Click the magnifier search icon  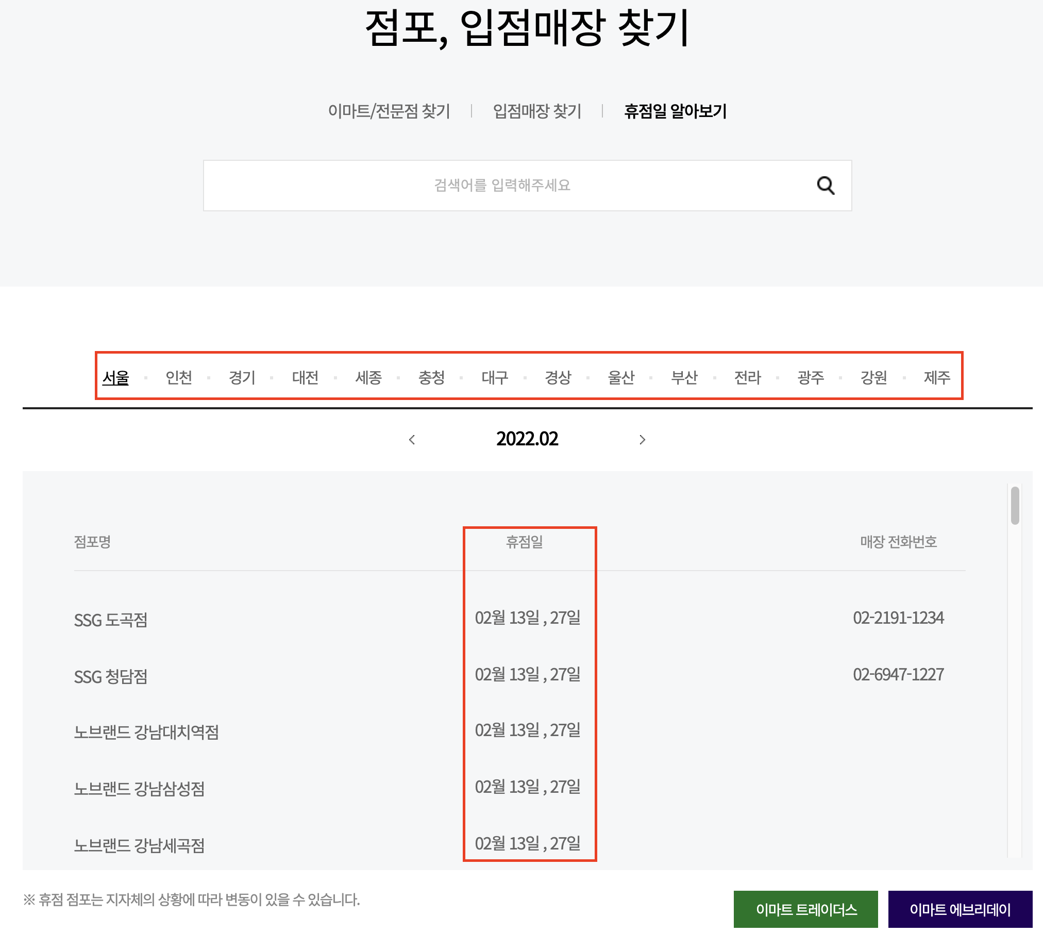pos(826,186)
